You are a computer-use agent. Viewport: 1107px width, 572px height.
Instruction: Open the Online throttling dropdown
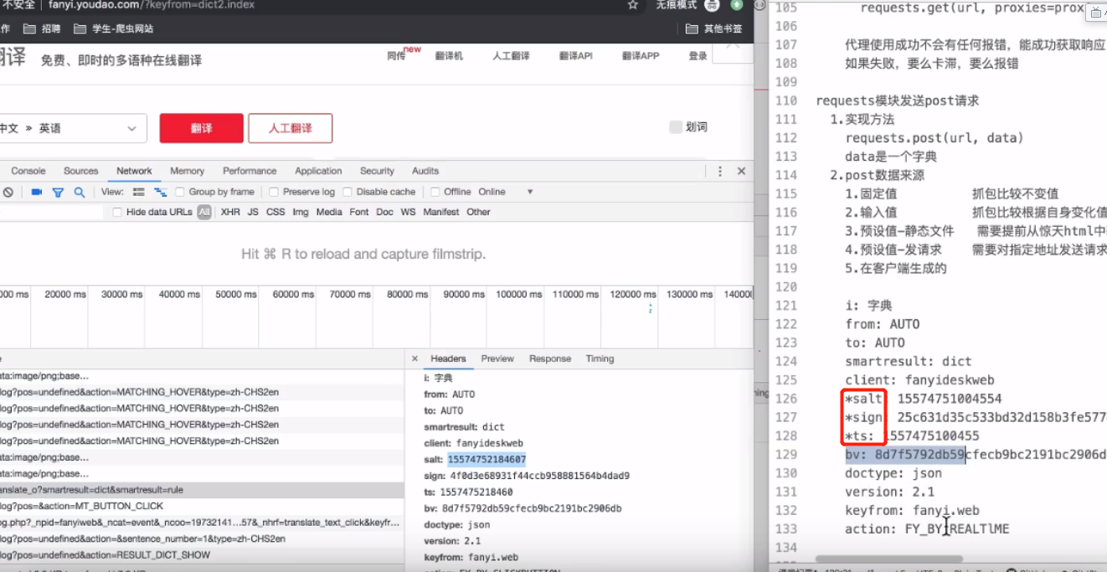[x=505, y=192]
